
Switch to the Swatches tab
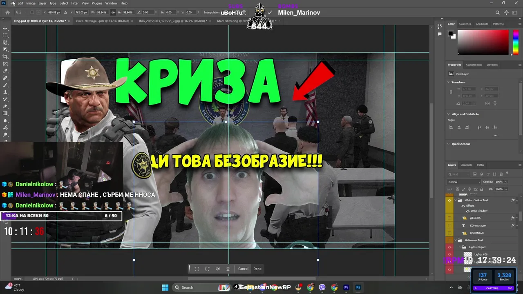465,24
